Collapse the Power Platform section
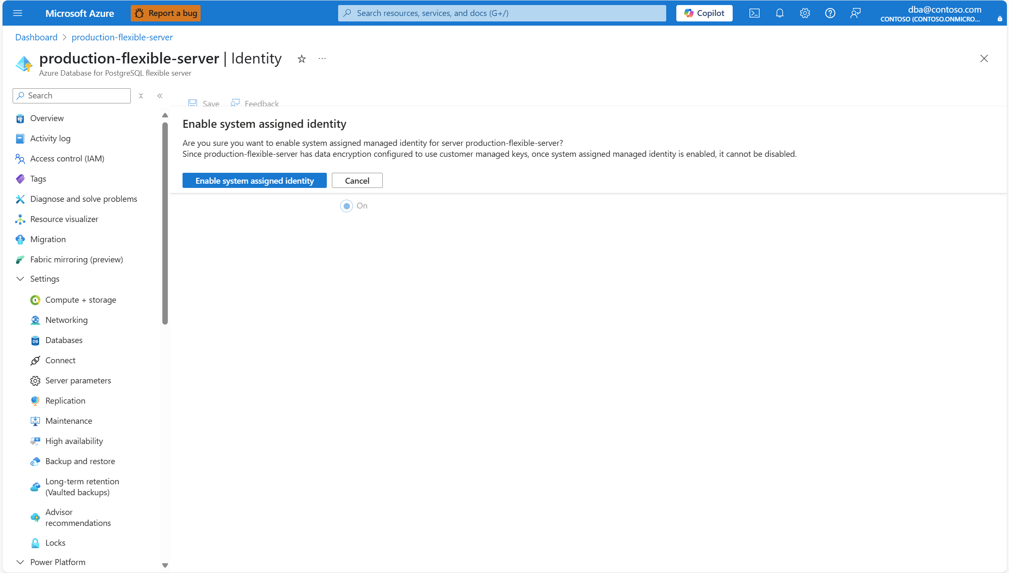 [x=20, y=562]
